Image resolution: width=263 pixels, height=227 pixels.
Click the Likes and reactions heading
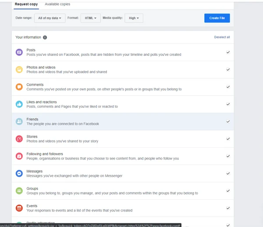click(x=42, y=102)
